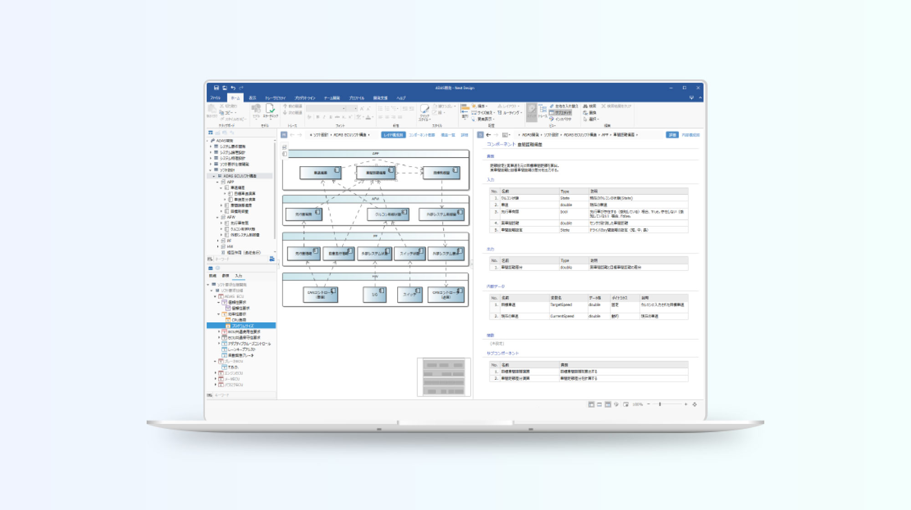911x510 pixels.
Task: Click the diagram minimap thumbnail
Action: 443,377
